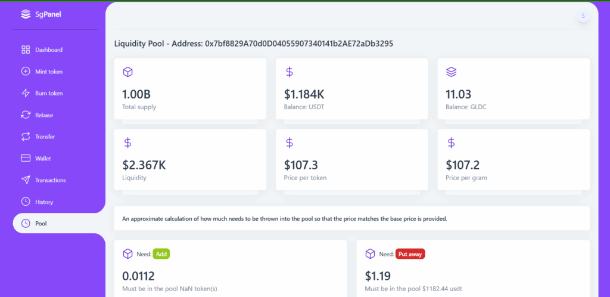The width and height of the screenshot is (610, 297).
Task: Click the Balance GLDC layers icon
Action: (x=452, y=72)
